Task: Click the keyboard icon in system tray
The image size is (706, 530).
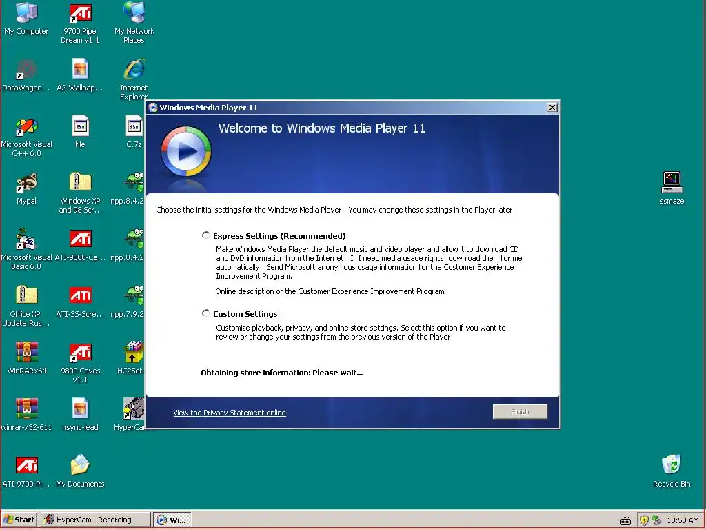Action: pyautogui.click(x=625, y=520)
